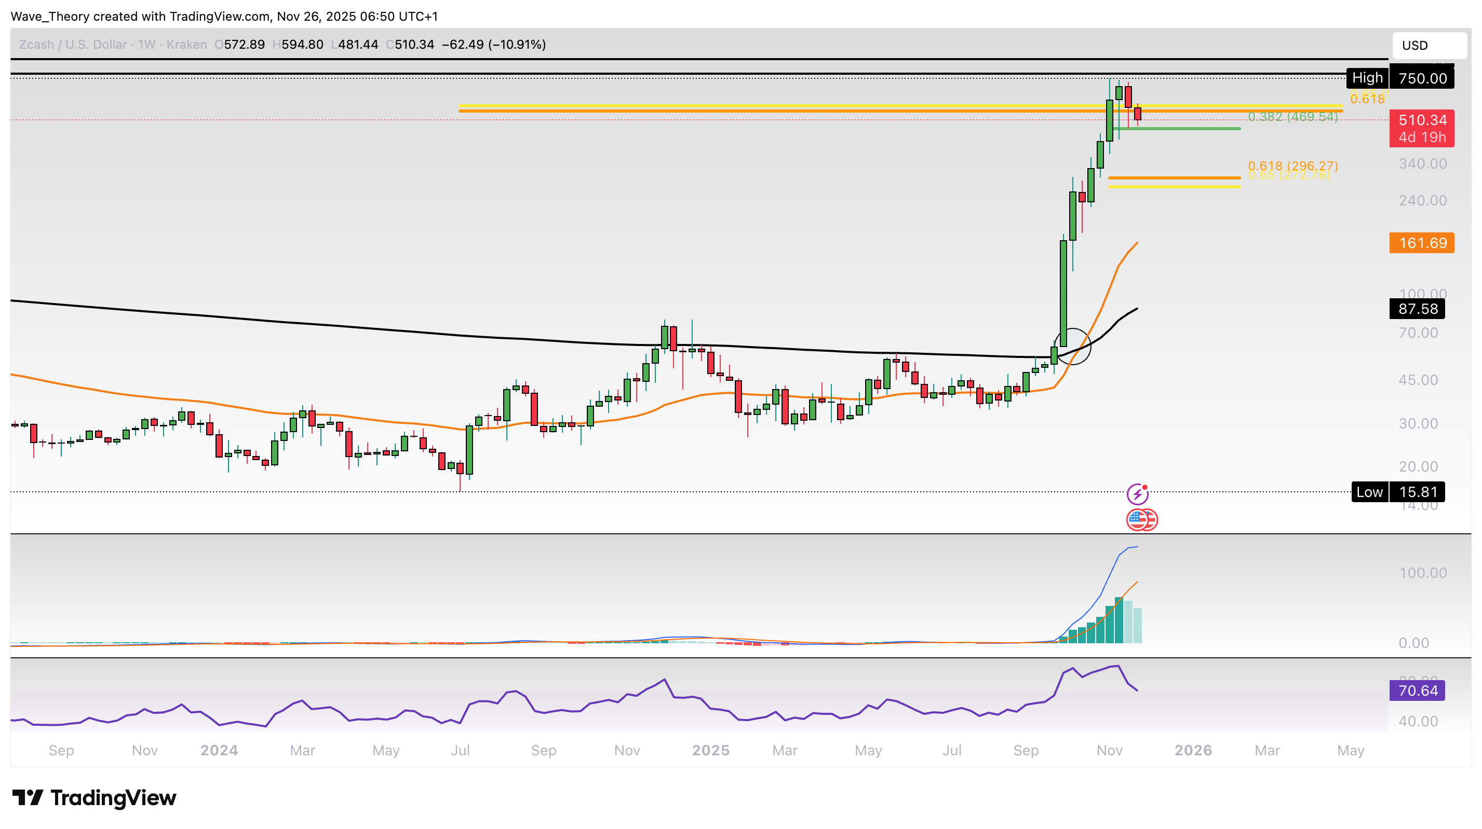This screenshot has width=1482, height=829.
Task: Open the 1W timeframe selector
Action: click(146, 44)
